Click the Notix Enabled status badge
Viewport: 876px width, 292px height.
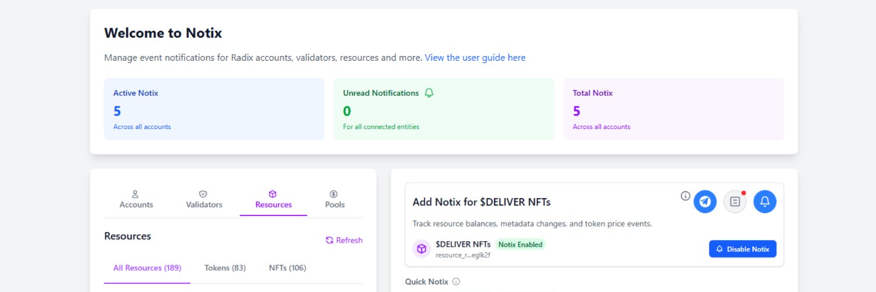coord(520,245)
